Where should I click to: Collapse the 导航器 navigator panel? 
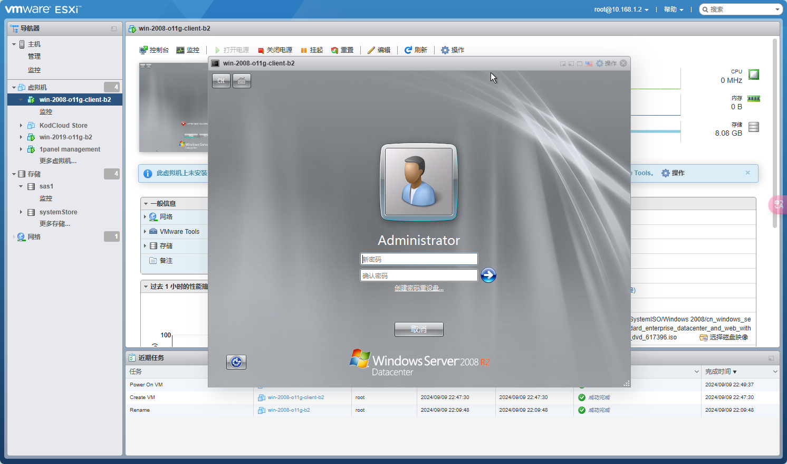[114, 29]
